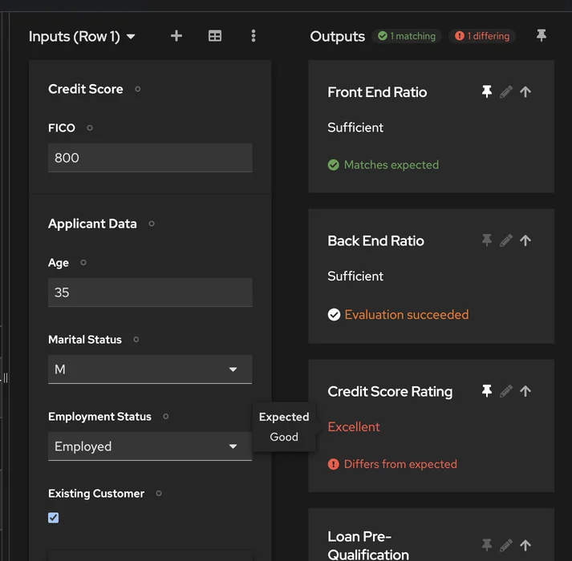Pin all outputs with header pin icon
Screen dimensions: 572x561
tap(542, 35)
